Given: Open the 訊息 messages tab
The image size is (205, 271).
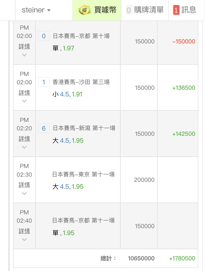Looking at the screenshot, I should coord(185,10).
